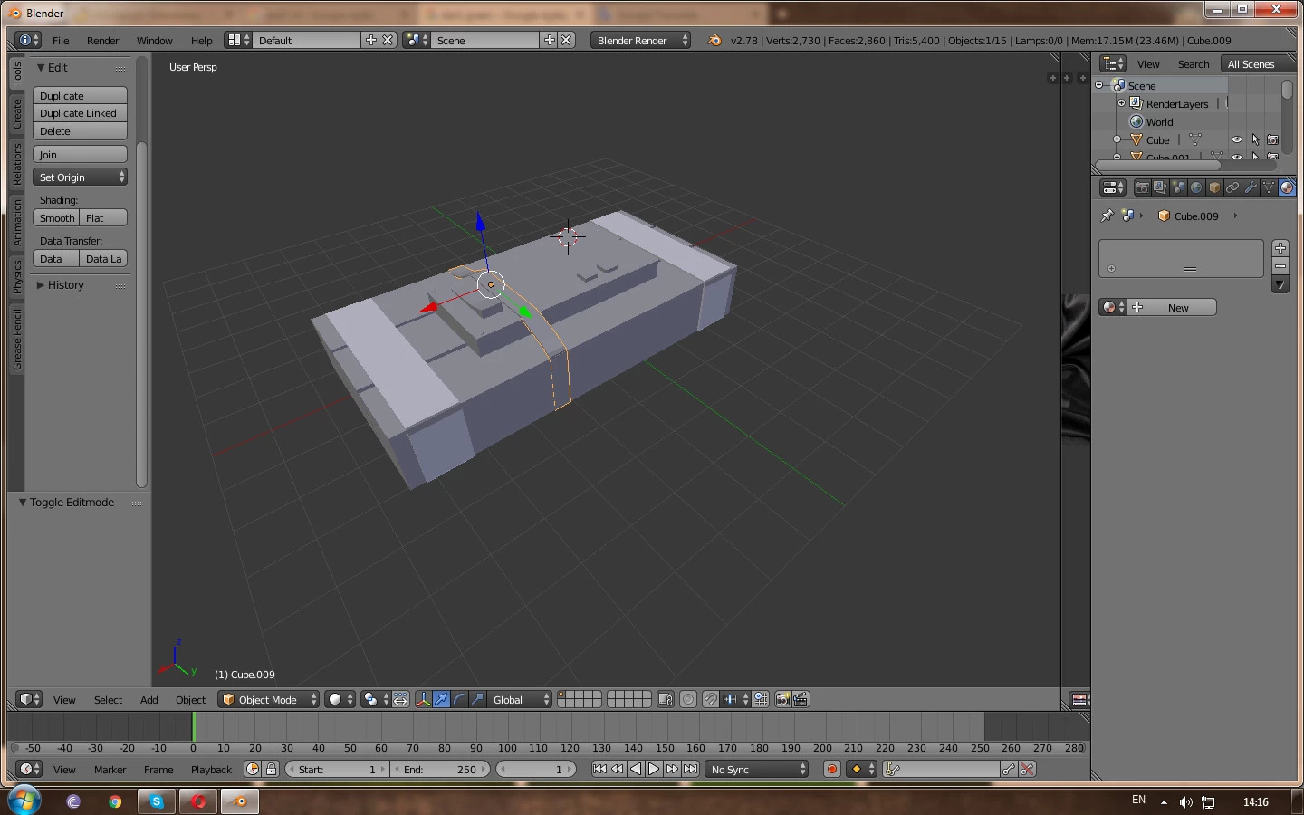Click the Duplicate button
Image resolution: width=1304 pixels, height=815 pixels.
(x=80, y=95)
